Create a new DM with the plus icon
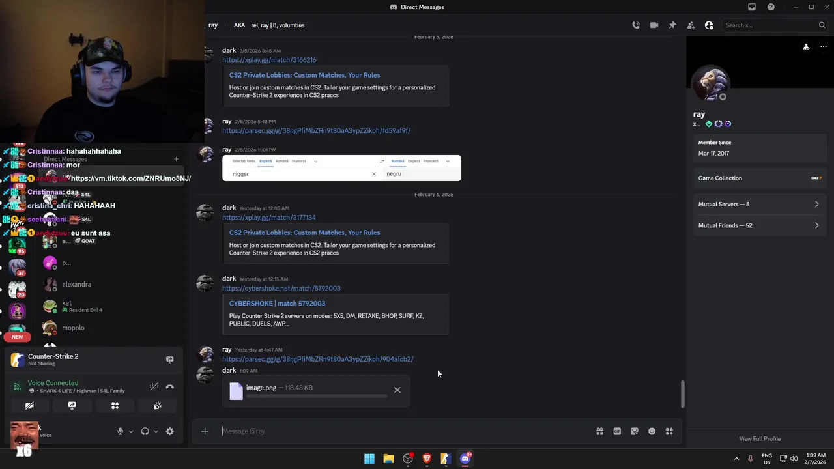Image resolution: width=834 pixels, height=469 pixels. [x=176, y=159]
